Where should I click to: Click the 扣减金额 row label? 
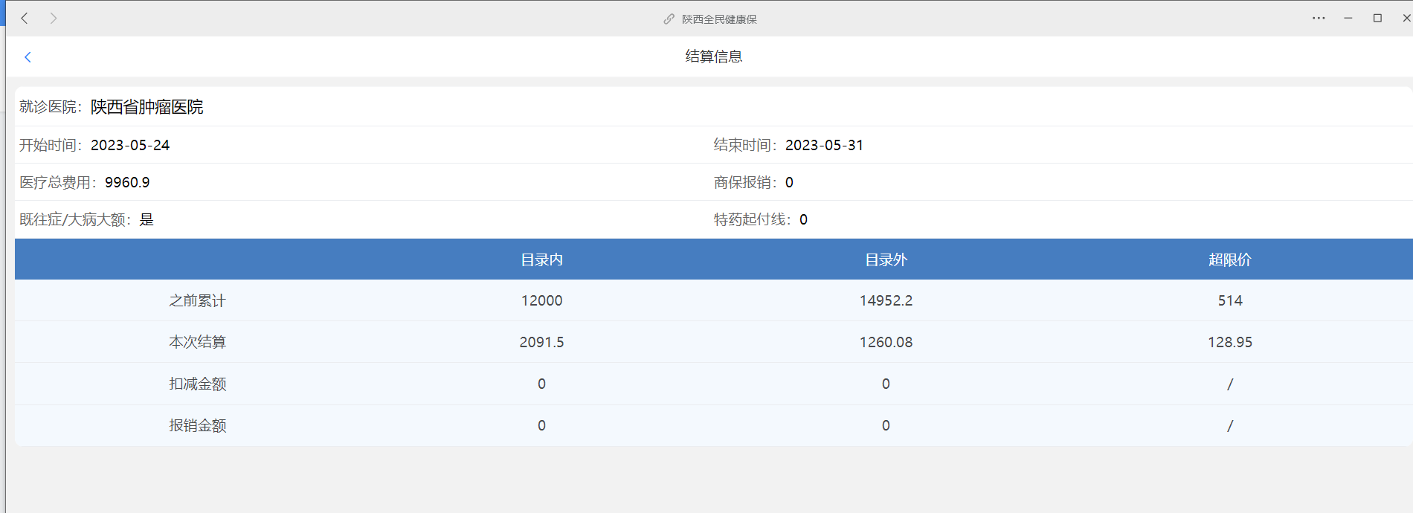click(197, 384)
